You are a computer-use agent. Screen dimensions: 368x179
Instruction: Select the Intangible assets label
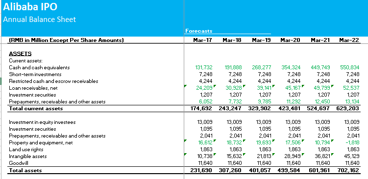(28, 157)
